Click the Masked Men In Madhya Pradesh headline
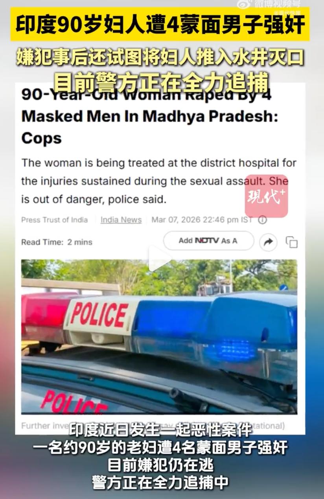 (150, 116)
